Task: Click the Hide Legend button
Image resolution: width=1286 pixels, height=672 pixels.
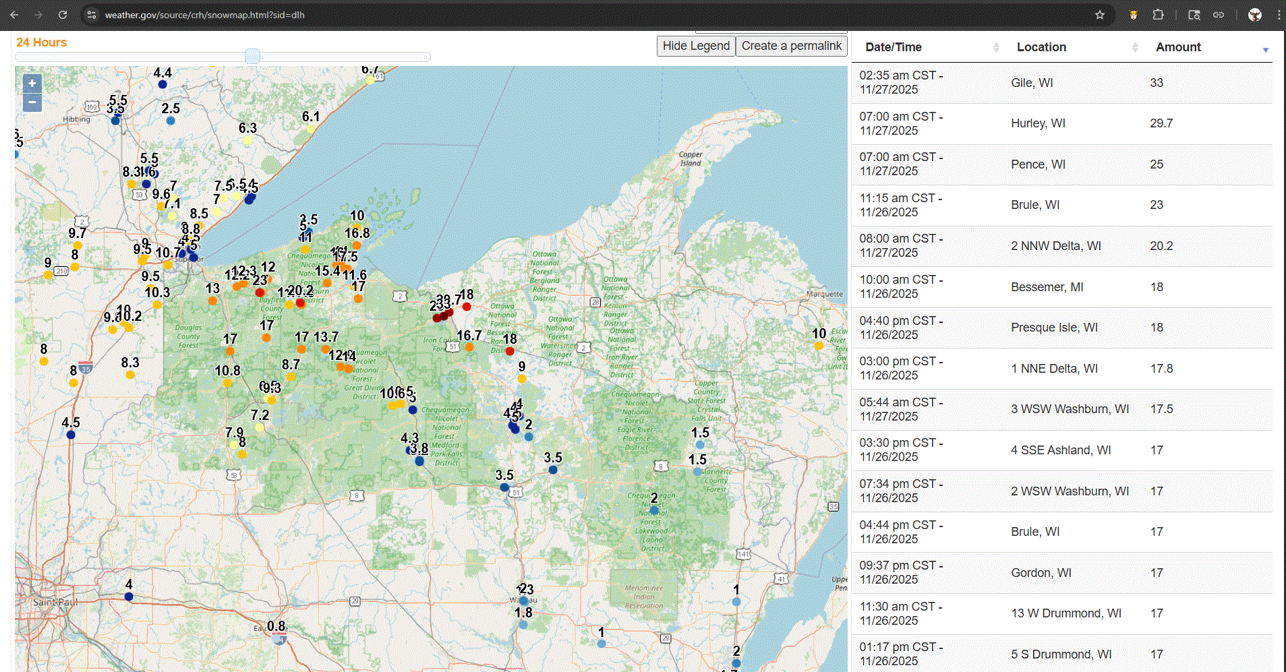Action: coord(696,46)
